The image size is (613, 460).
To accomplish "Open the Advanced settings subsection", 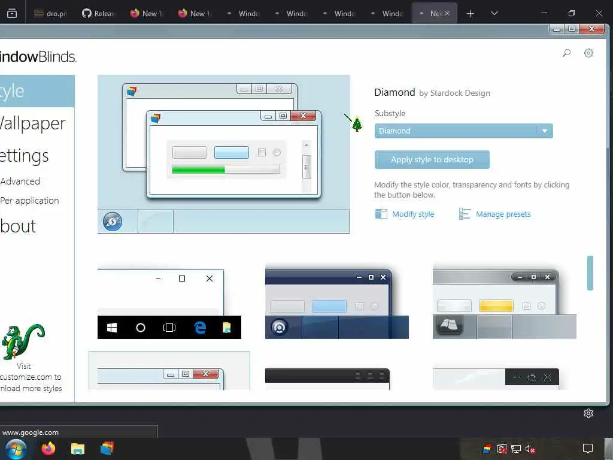I will click(20, 181).
